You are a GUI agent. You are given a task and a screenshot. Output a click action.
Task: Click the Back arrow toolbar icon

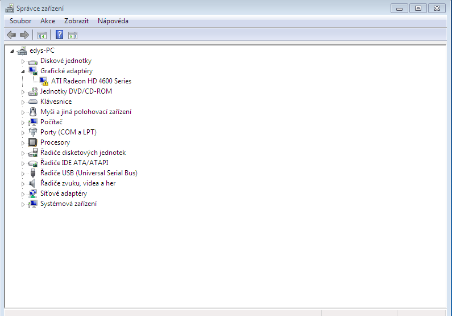pyautogui.click(x=11, y=35)
